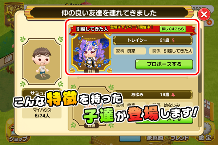Tap the orange plus icon below the close button
The width and height of the screenshot is (218, 145).
(209, 22)
